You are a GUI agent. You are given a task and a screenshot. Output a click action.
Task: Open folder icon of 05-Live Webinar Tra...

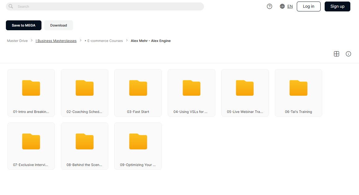pyautogui.click(x=245, y=88)
